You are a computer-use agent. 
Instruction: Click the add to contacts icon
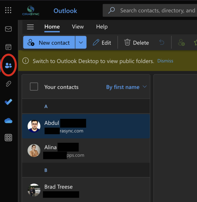pyautogui.click(x=181, y=42)
